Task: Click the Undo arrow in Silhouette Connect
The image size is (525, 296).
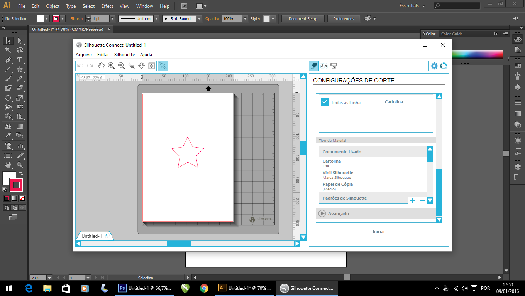Action: (x=80, y=66)
